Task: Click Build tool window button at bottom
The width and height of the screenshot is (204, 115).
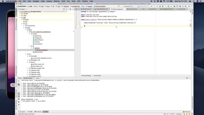Action: 46,112
